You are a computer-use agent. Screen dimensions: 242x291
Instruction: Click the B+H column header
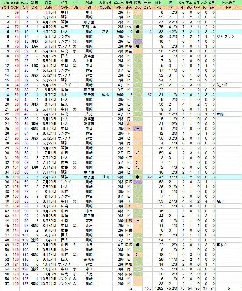(197, 8)
